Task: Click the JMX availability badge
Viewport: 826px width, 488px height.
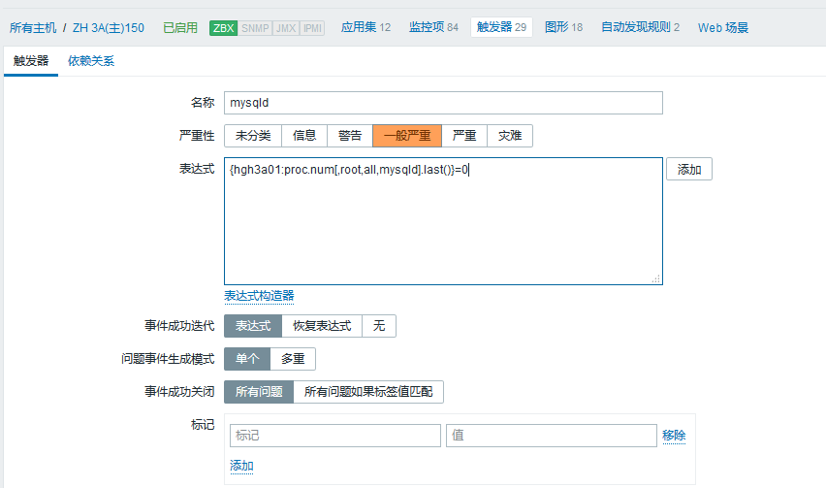Action: coord(286,27)
